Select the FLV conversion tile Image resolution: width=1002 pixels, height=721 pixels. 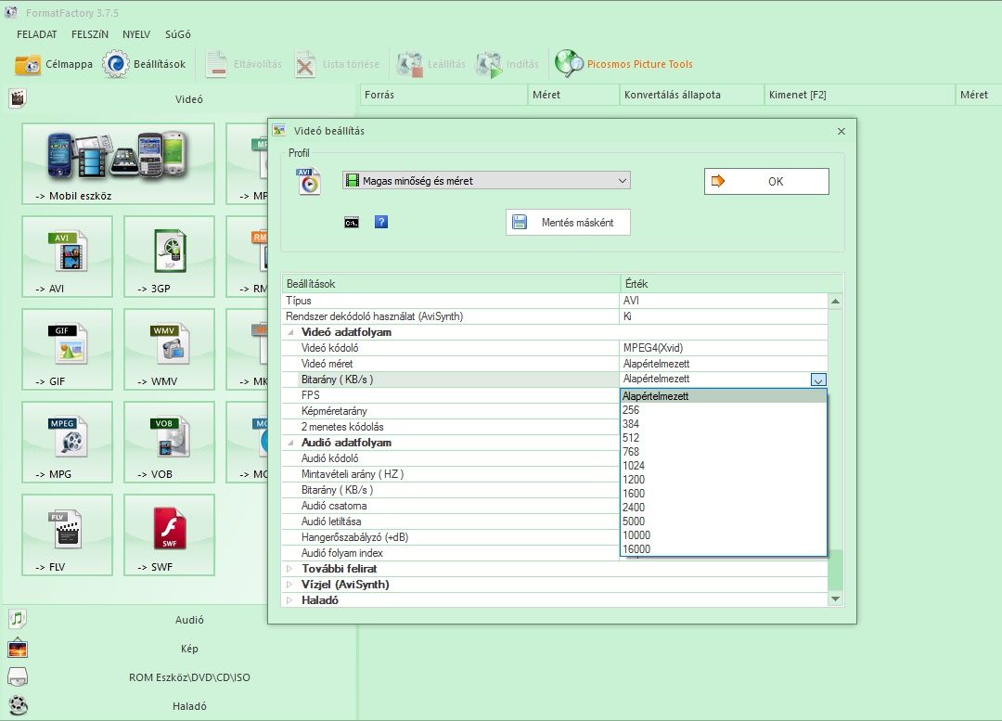pos(67,534)
